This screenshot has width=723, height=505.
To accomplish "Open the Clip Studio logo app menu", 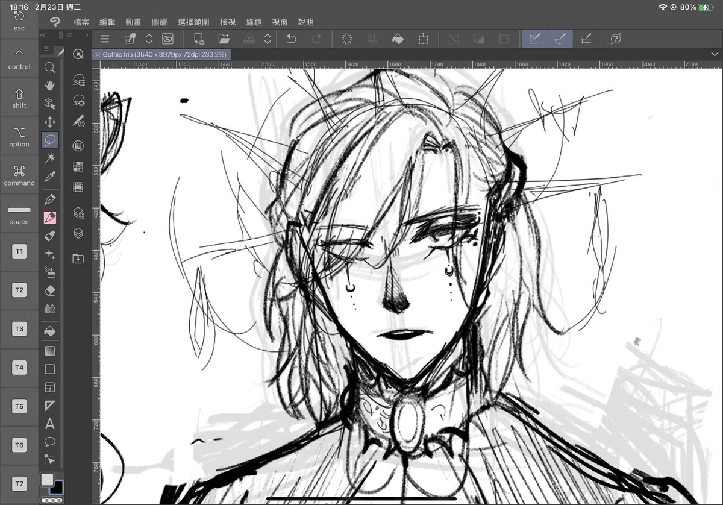I will click(55, 22).
